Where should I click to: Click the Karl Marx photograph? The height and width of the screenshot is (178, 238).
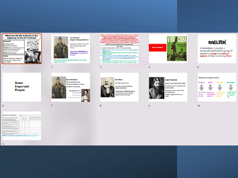(x=108, y=87)
